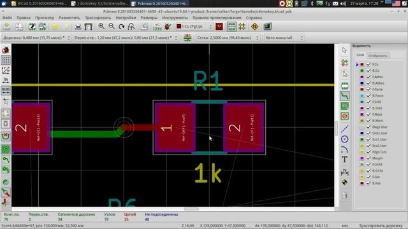Image resolution: width=408 pixels, height=229 pixels.
Task: Open the via size Перех.отв. dropdown
Action: tap(126, 38)
